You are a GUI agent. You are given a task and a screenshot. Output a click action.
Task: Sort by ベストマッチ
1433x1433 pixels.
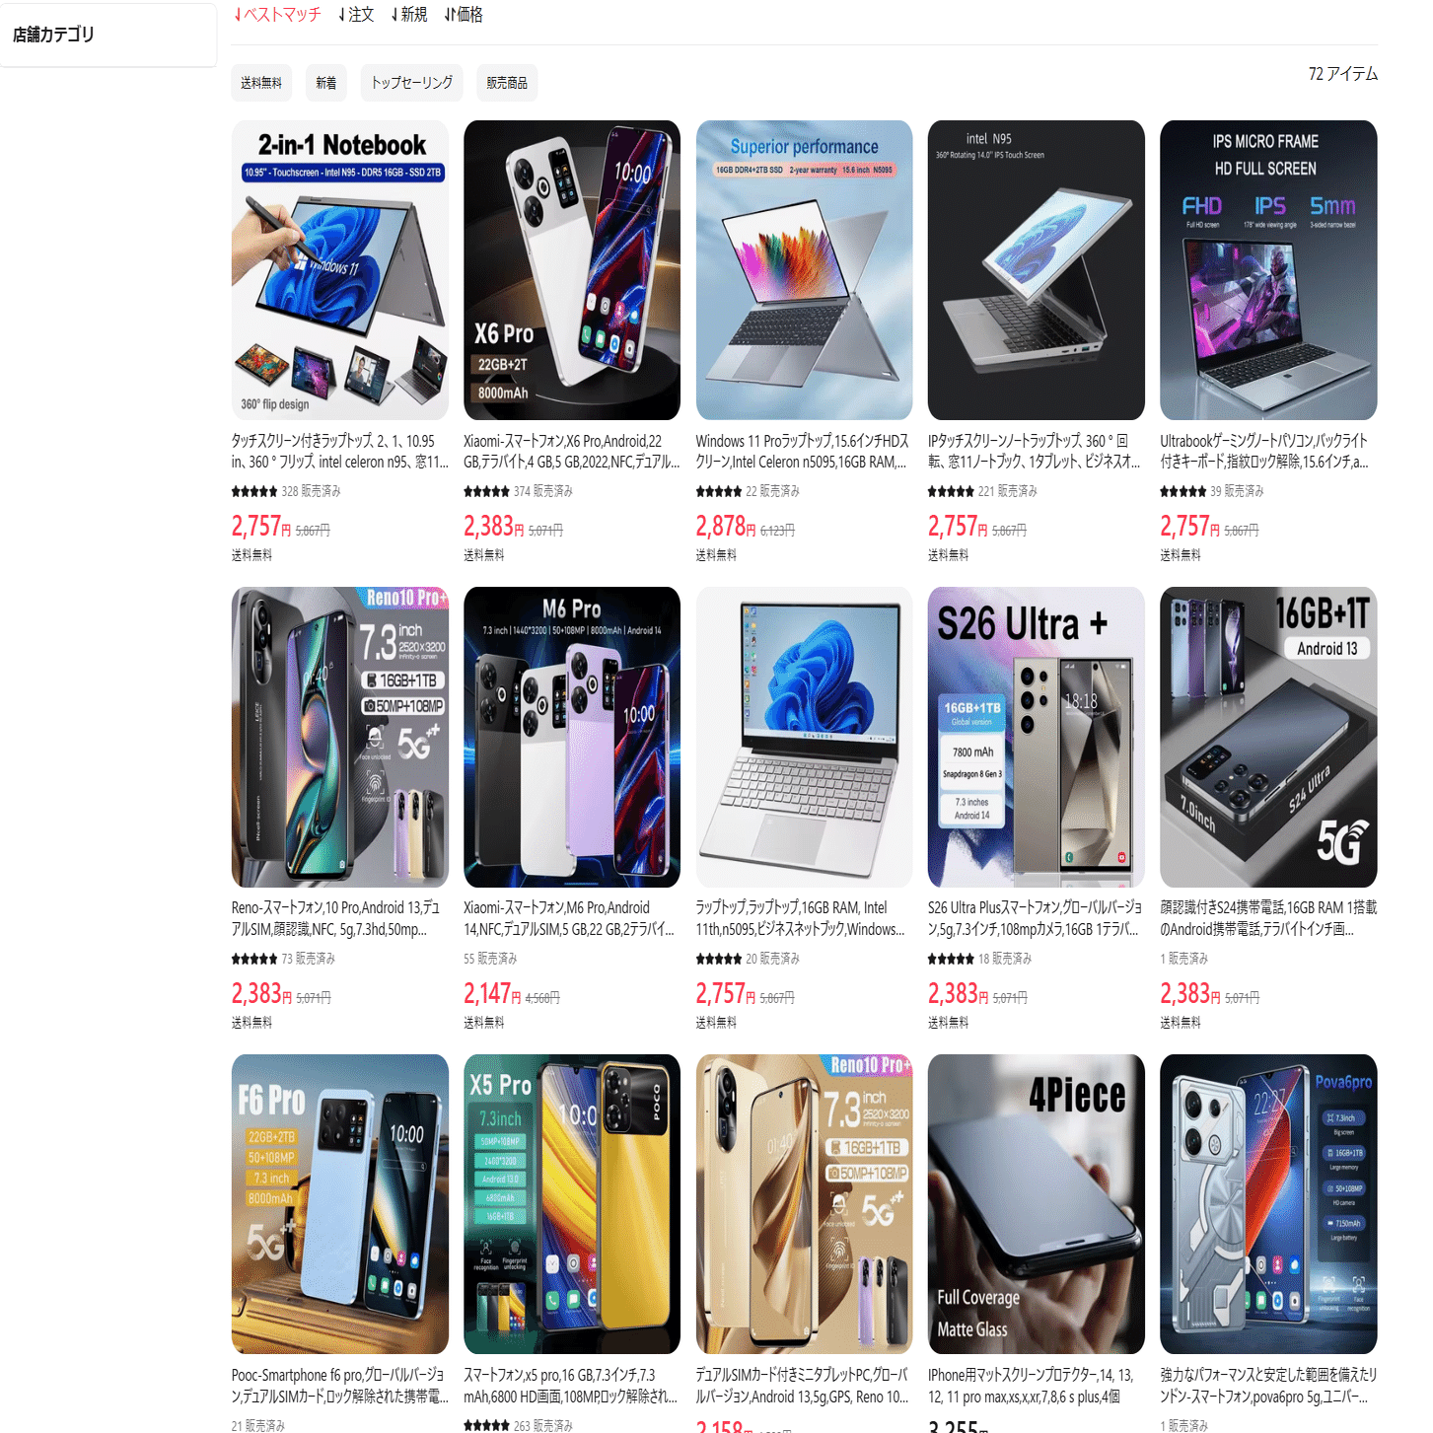pos(277,15)
